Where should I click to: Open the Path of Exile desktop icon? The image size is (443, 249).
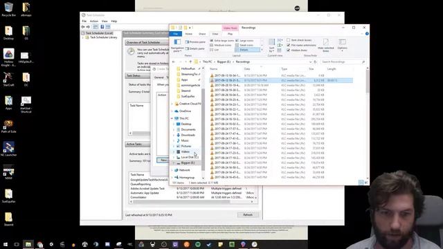pos(8,126)
